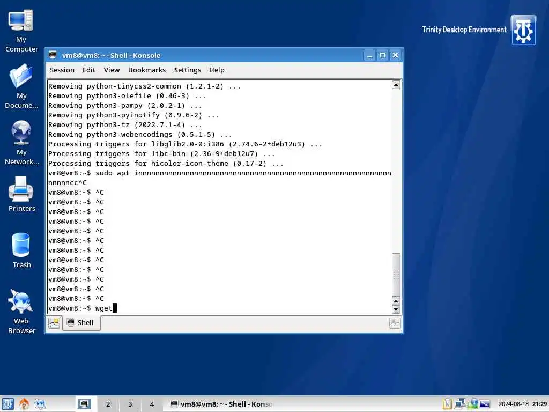549x412 pixels.
Task: Click the Klipper clipboard tray icon
Action: pyautogui.click(x=447, y=404)
